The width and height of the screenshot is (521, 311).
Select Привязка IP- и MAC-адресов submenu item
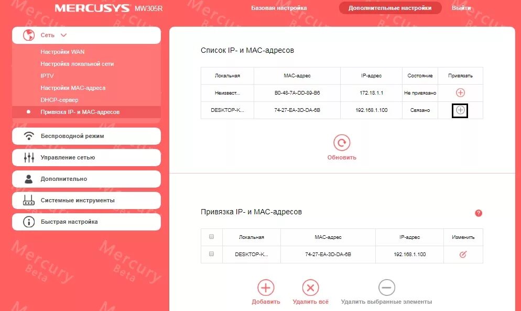(x=86, y=112)
